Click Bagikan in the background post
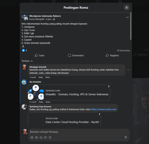This screenshot has width=149, height=144. [x=140, y=55]
